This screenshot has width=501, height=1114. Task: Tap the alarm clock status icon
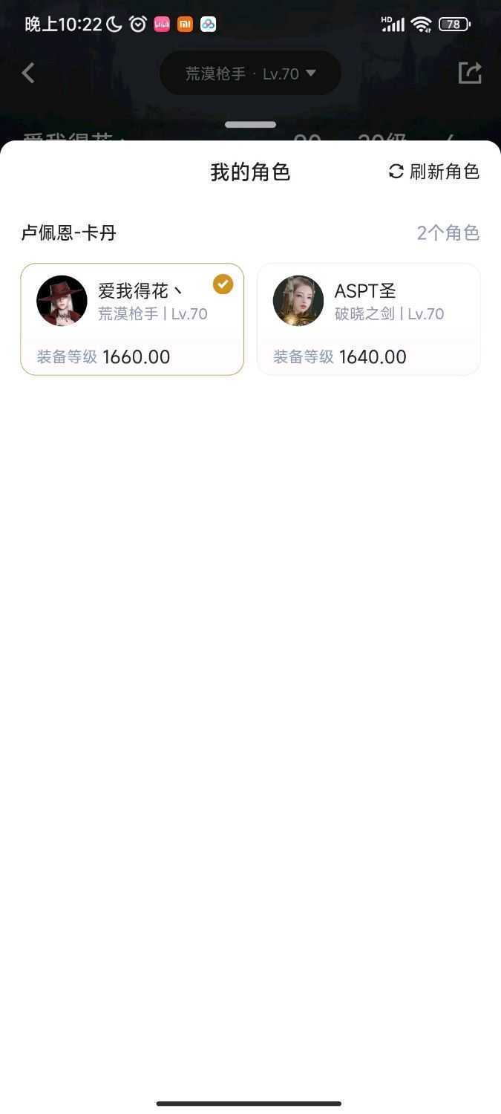click(x=138, y=24)
